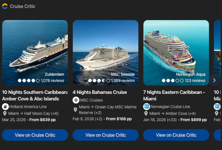Click the MSC Cruises logo icon
Screen dimensions: 222x150
pyautogui.click(x=76, y=100)
